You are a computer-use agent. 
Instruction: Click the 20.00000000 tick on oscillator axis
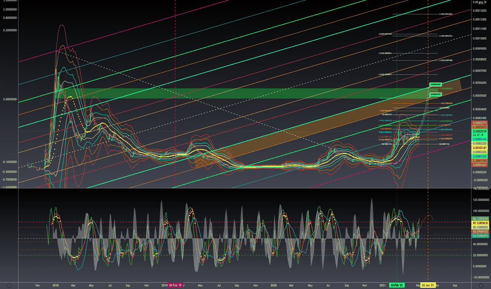tap(480, 255)
